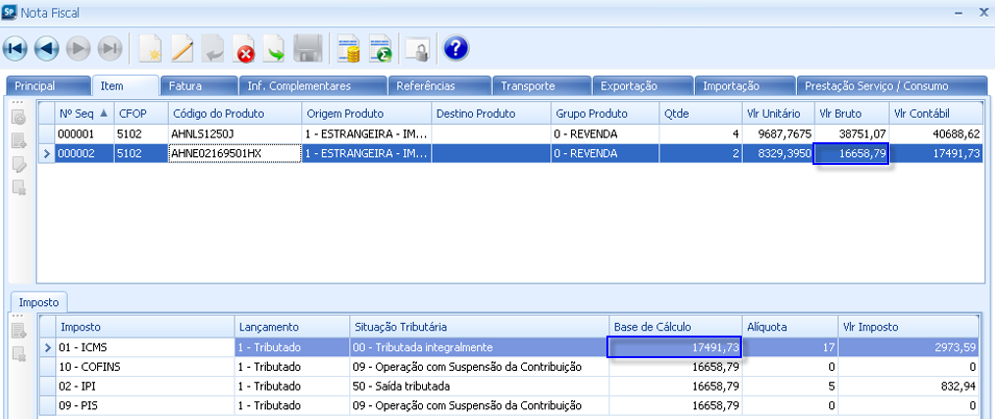Go to the first record arrow button
The width and height of the screenshot is (995, 419).
point(17,48)
